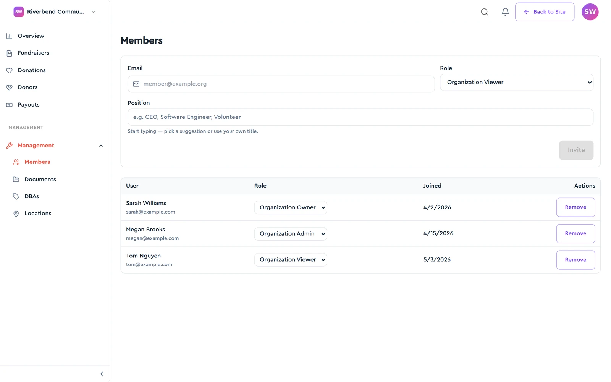The image size is (611, 382).
Task: Click the Fundraisers document icon
Action: 10,53
